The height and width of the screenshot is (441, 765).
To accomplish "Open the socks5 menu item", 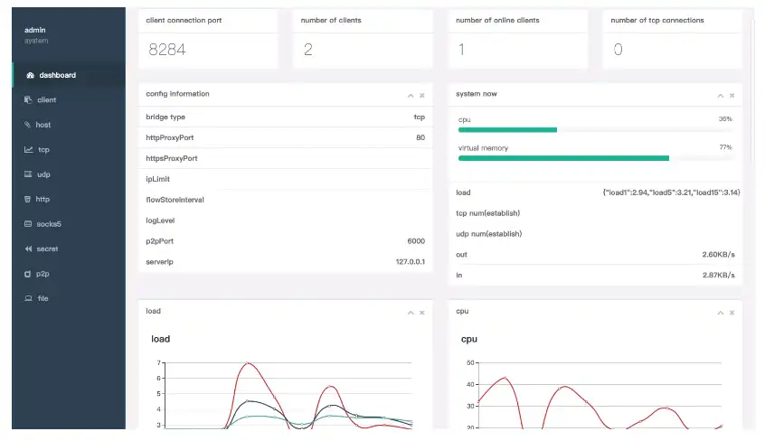I will coord(49,223).
